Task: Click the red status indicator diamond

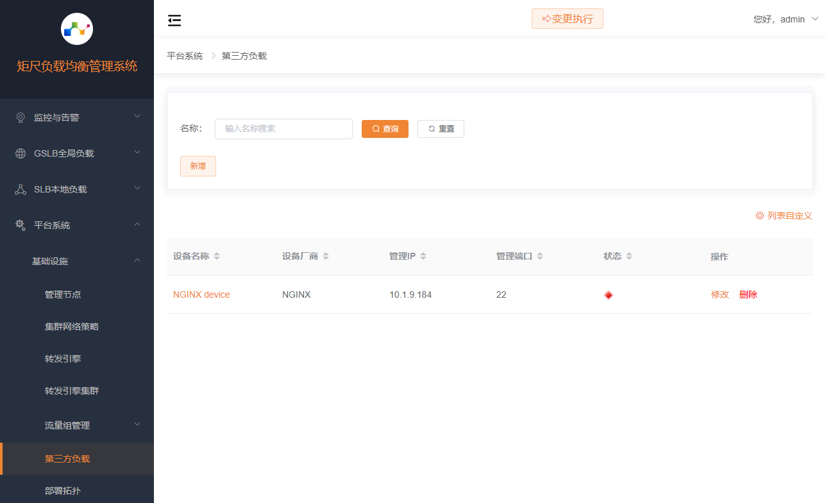Action: point(608,295)
